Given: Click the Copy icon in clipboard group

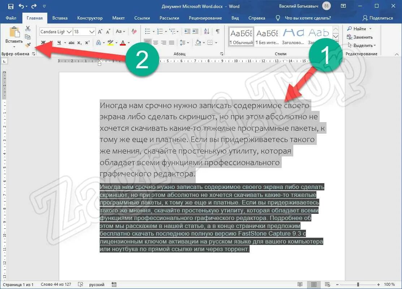Looking at the screenshot, I should point(28,37).
